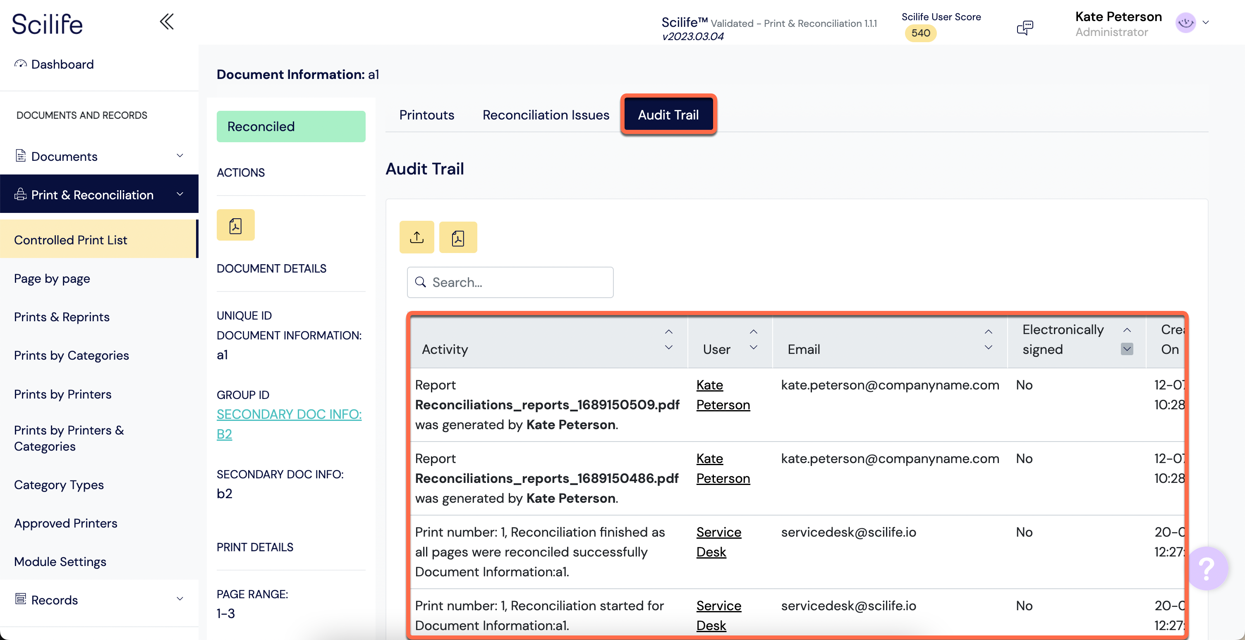Click the Documents file icon in sidebar

[20, 155]
